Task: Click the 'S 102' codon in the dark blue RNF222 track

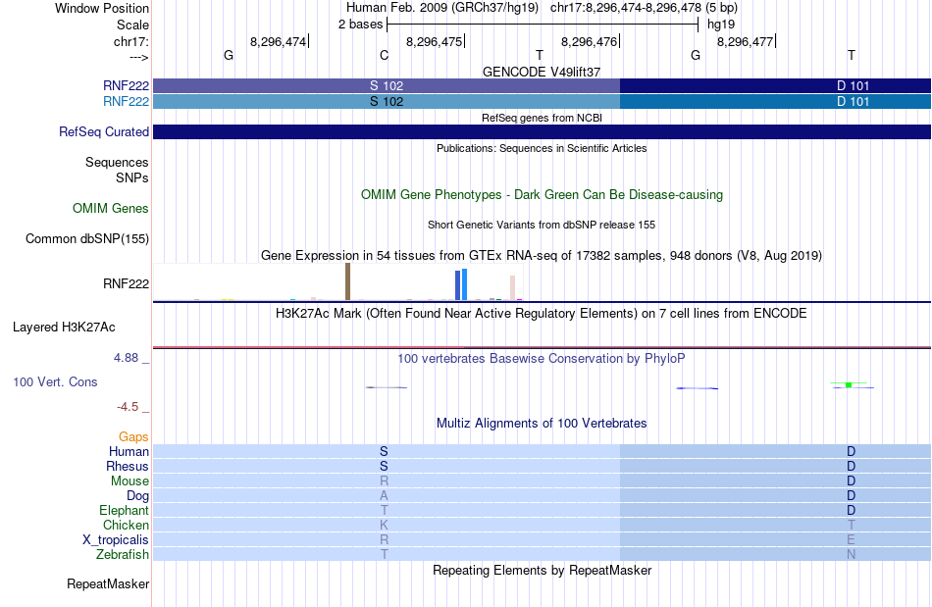Action: pyautogui.click(x=387, y=85)
